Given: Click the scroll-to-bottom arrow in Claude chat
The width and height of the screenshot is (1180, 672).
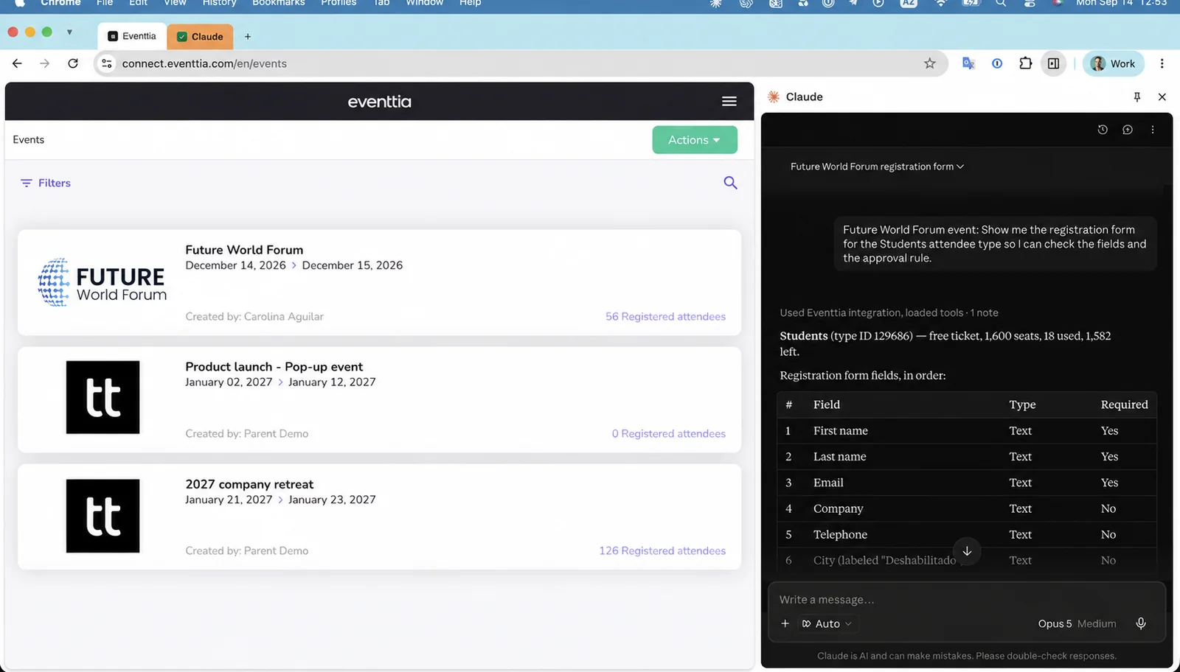Looking at the screenshot, I should 967,551.
